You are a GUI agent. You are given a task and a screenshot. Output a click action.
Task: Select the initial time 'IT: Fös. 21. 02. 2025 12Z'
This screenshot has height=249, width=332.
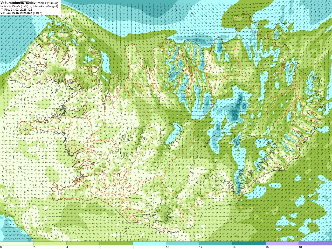[x=16, y=10]
